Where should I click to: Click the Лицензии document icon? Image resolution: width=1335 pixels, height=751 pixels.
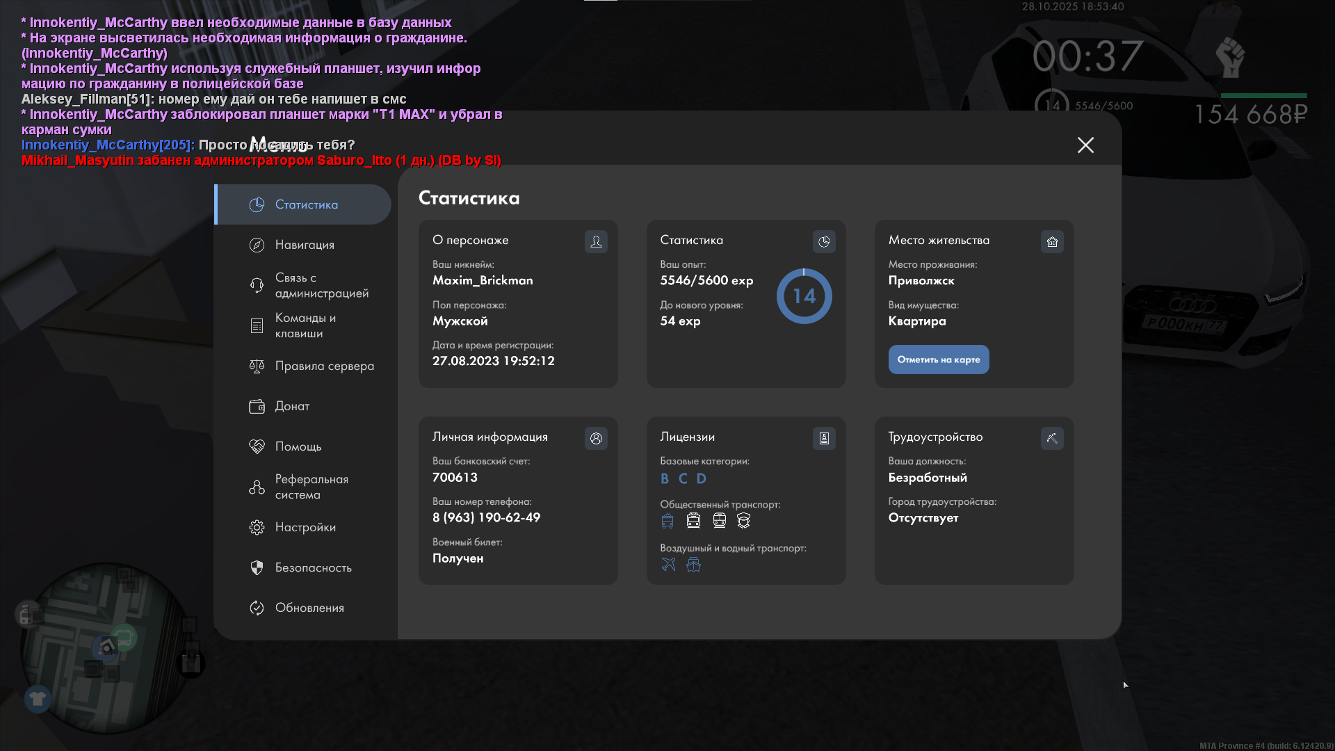point(824,438)
